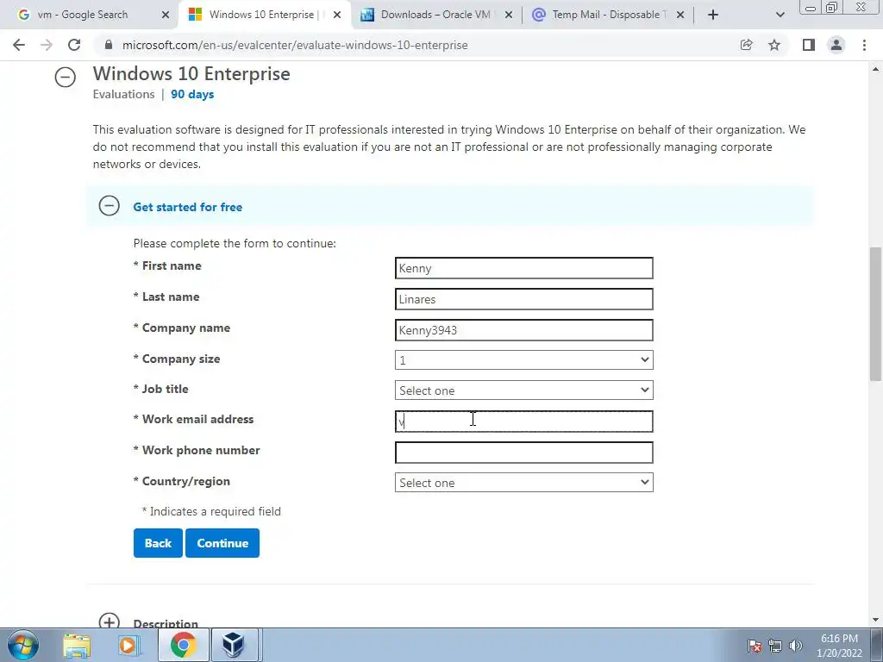Open the tab search dropdown arrow
Screen dimensions: 883x662
[x=780, y=15]
